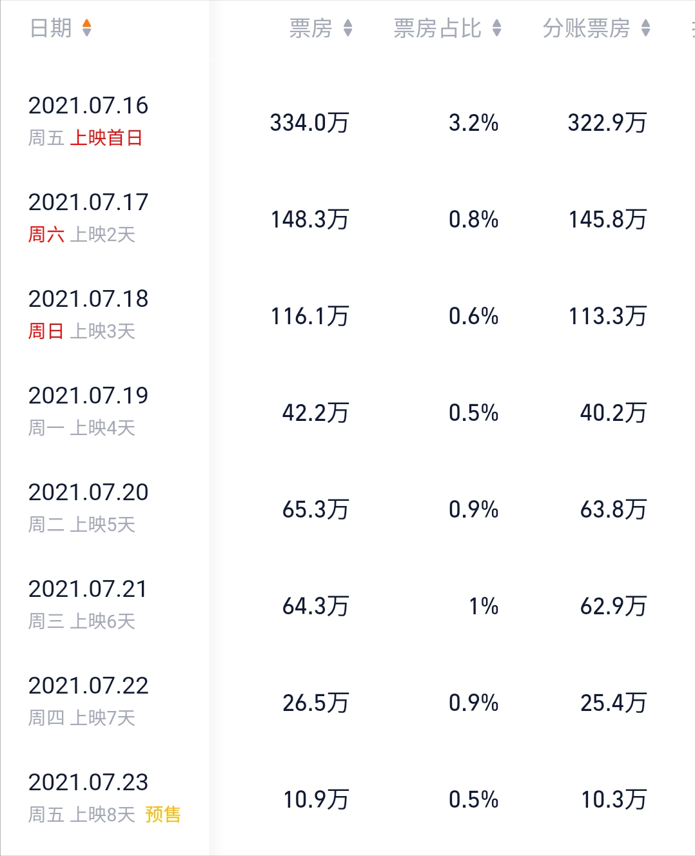Screen dimensions: 695x856
Task: Click the sort arrows beside 分账票房 header
Action: coord(646,28)
